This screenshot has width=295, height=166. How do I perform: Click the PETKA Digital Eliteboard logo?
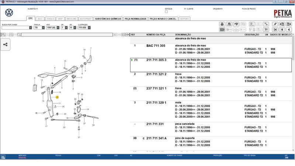[282, 14]
